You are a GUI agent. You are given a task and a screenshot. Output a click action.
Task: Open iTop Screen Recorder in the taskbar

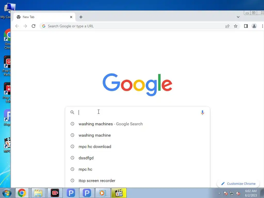point(55,193)
